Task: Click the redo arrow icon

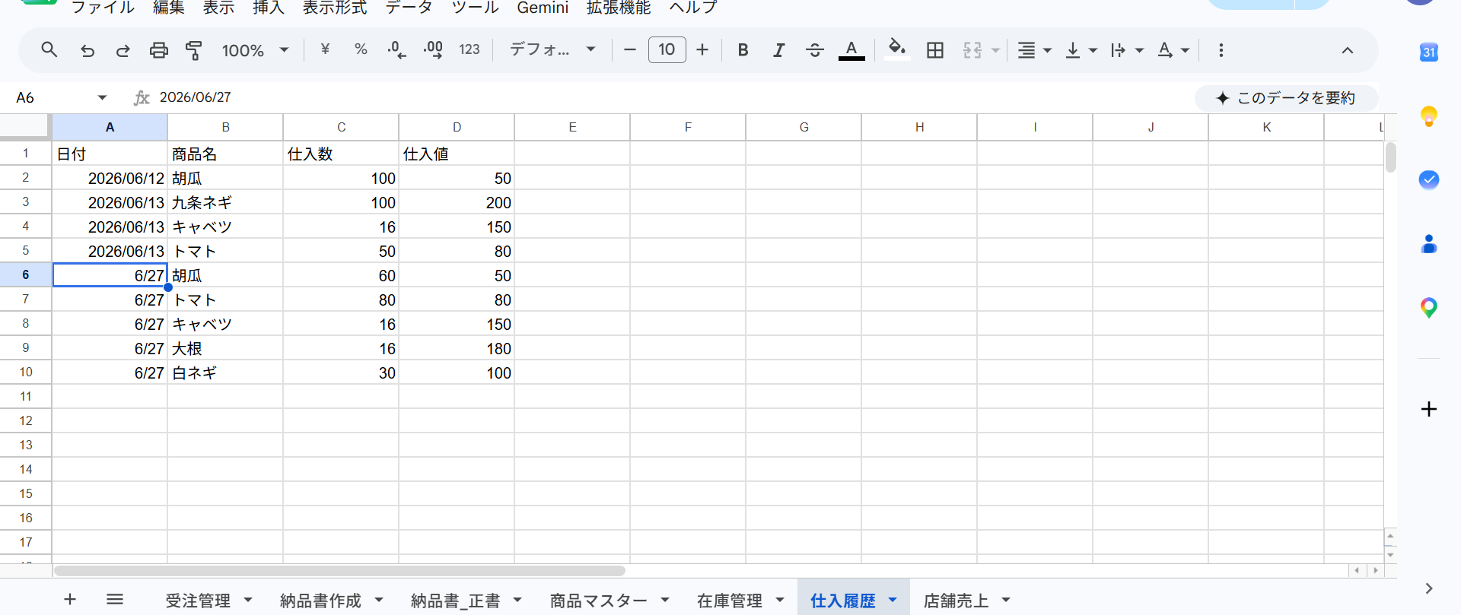Action: [123, 50]
